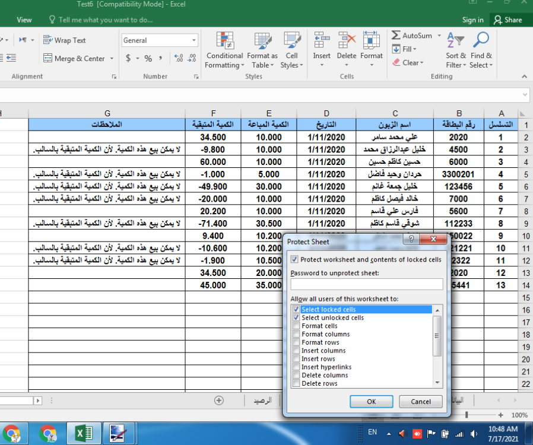533x445 pixels.
Task: Click the Wrap Text icon
Action: 47,40
